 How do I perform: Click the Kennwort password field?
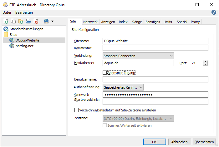tap(155, 95)
